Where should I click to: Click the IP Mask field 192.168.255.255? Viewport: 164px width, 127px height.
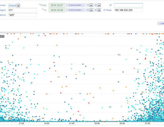129,10
